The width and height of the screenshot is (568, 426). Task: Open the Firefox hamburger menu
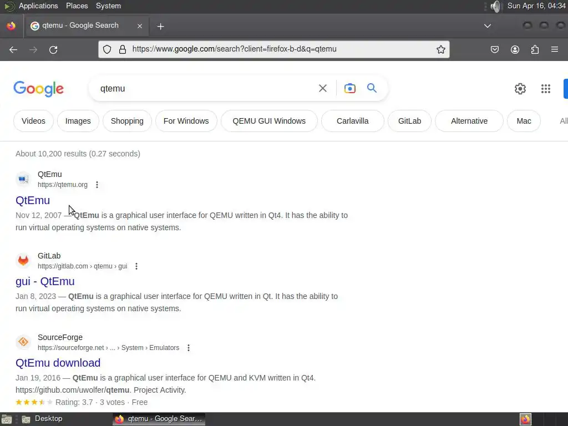555,49
